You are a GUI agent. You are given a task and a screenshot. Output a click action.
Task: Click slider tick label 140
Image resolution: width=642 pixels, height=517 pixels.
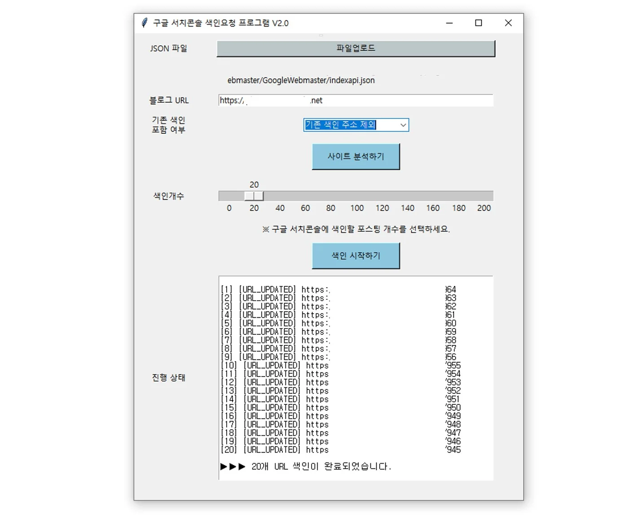[x=408, y=208]
